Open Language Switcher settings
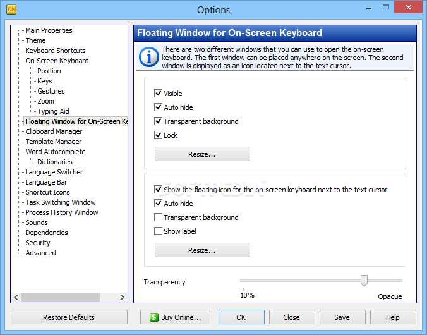 54,172
